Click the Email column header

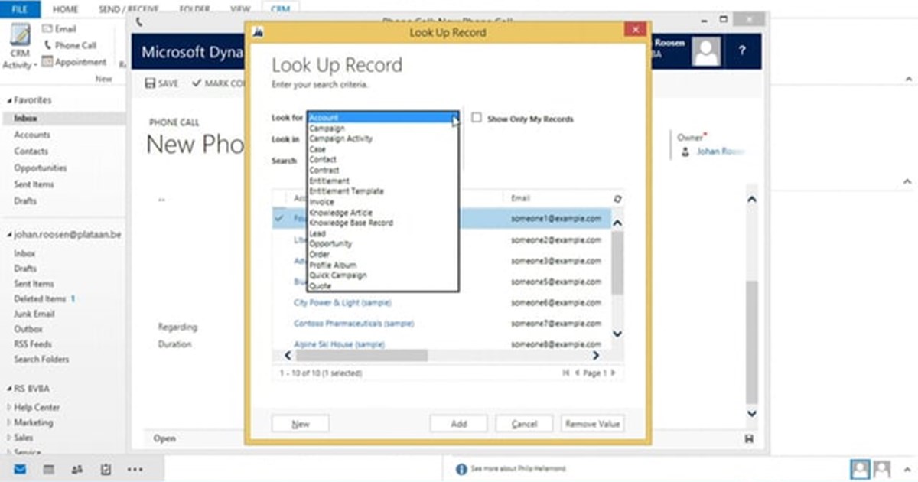click(x=521, y=198)
